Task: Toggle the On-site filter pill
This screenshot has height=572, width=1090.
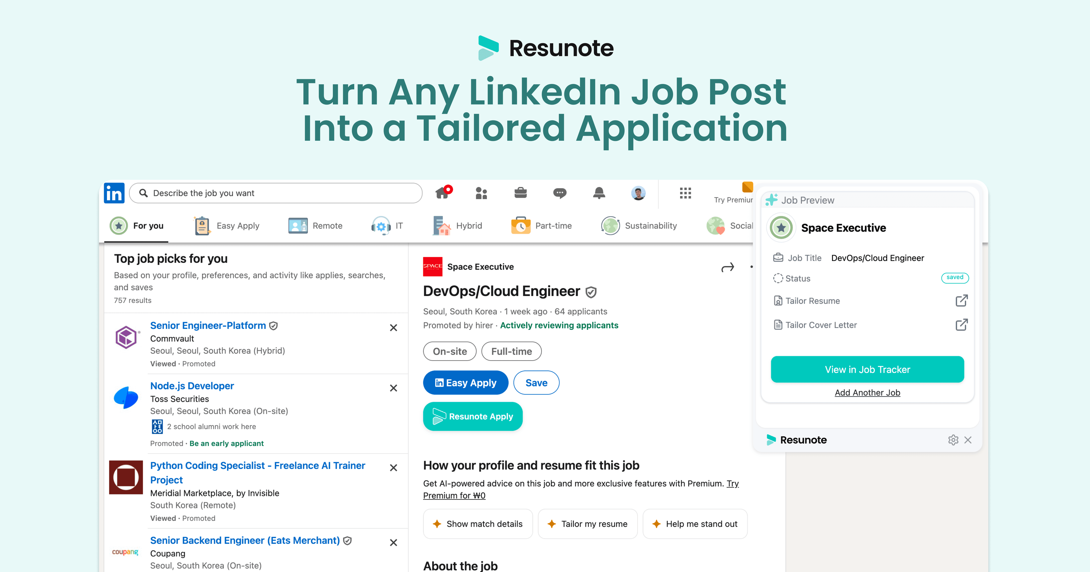Action: [x=449, y=351]
